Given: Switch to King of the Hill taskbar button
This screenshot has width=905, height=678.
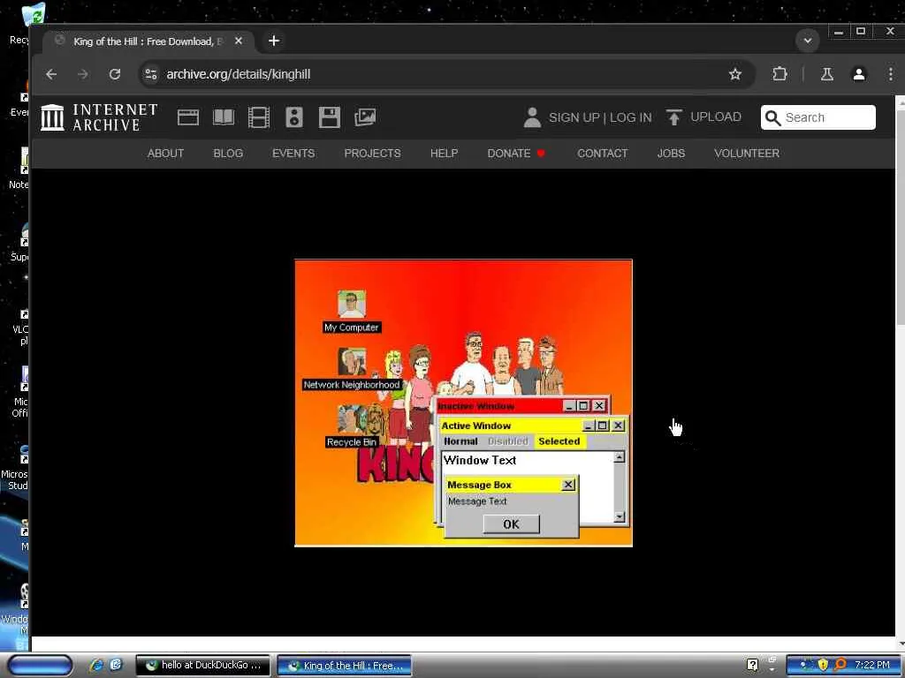Looking at the screenshot, I should point(345,666).
